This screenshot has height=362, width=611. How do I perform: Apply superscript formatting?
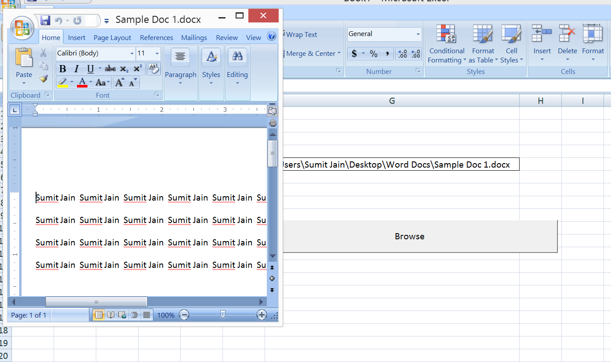click(x=138, y=69)
